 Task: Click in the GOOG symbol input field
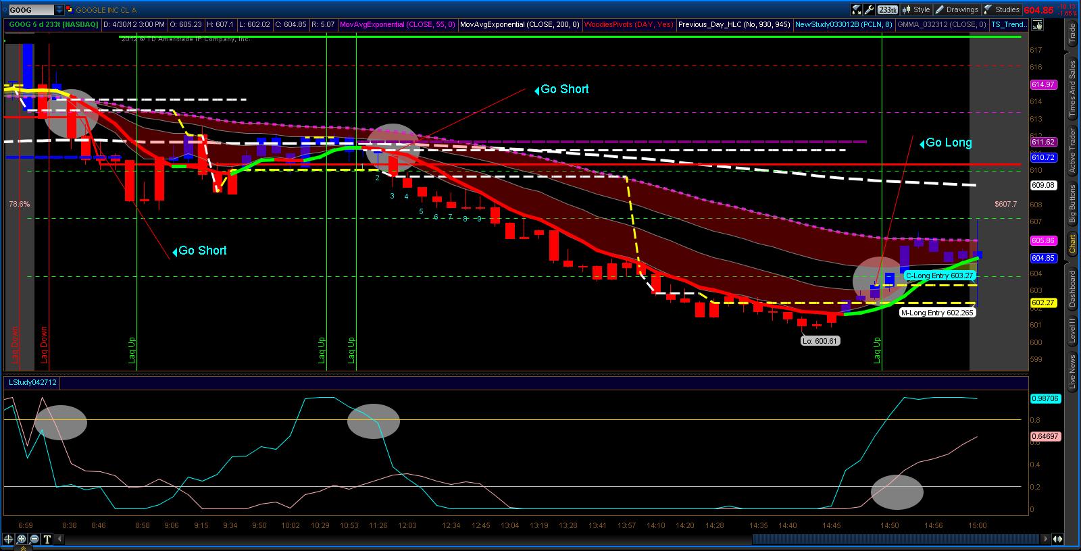tap(31, 10)
